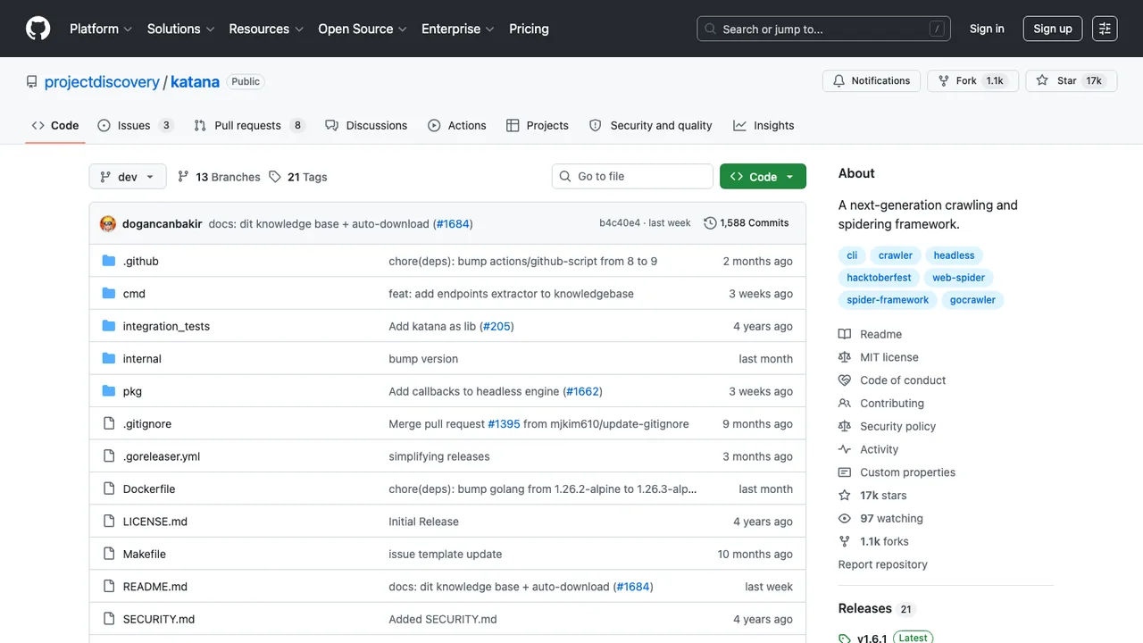The width and height of the screenshot is (1143, 643).
Task: Click the Pricing link in header
Action: tap(529, 29)
